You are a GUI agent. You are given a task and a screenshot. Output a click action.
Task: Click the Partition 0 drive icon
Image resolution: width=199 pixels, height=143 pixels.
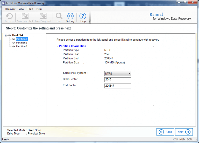click(13, 39)
